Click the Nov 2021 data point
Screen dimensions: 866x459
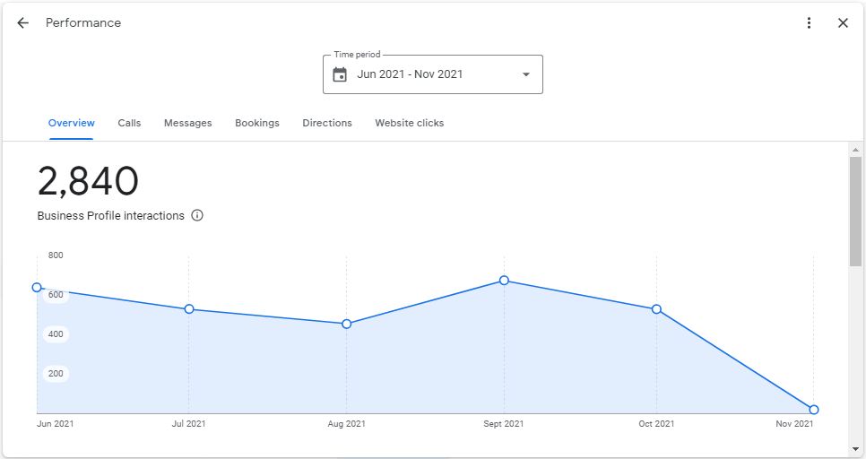(814, 410)
